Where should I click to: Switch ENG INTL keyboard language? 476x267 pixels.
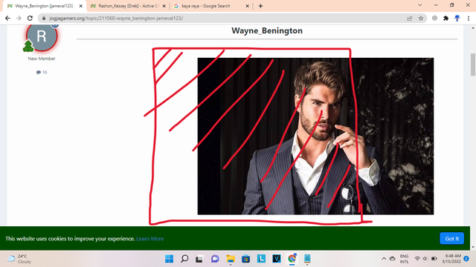(x=404, y=259)
